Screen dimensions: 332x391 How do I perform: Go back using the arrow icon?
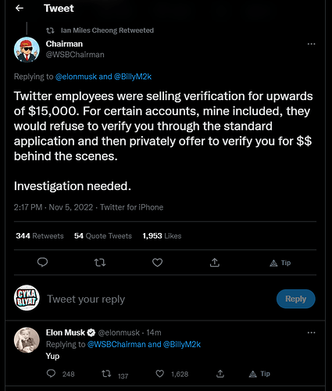click(20, 9)
